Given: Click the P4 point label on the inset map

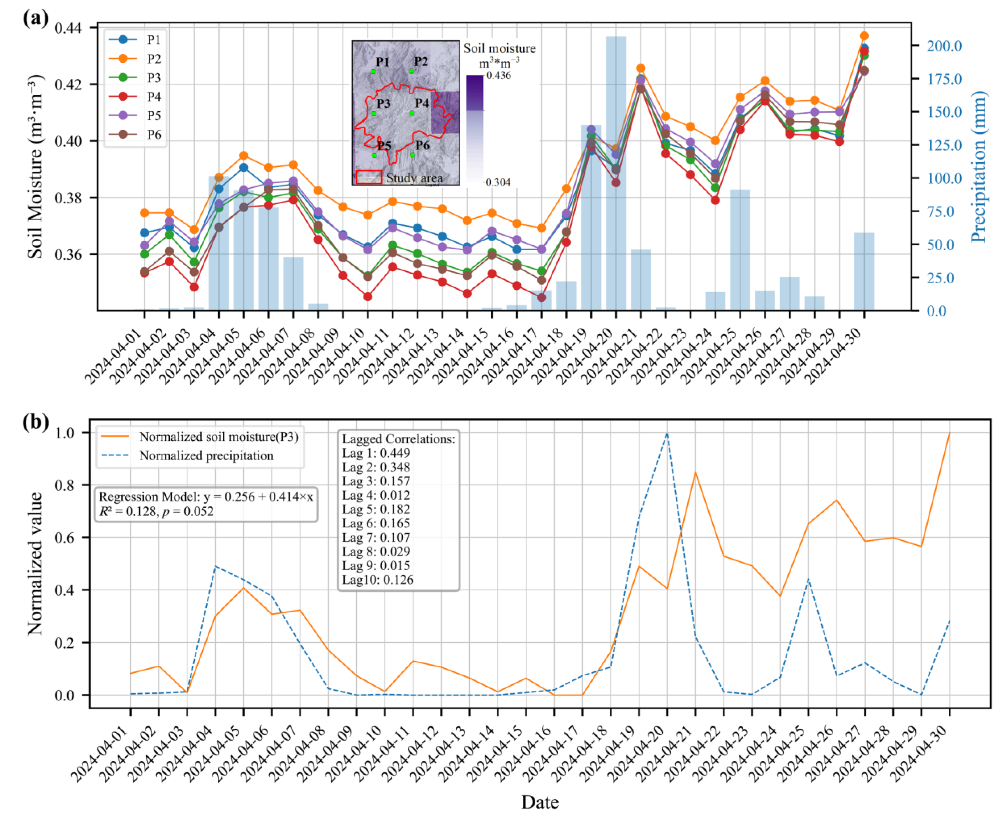Looking at the screenshot, I should pos(422,103).
